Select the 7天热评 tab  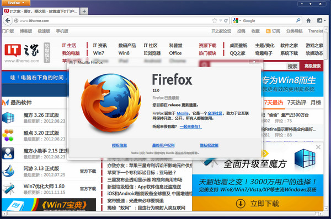tap(297, 103)
